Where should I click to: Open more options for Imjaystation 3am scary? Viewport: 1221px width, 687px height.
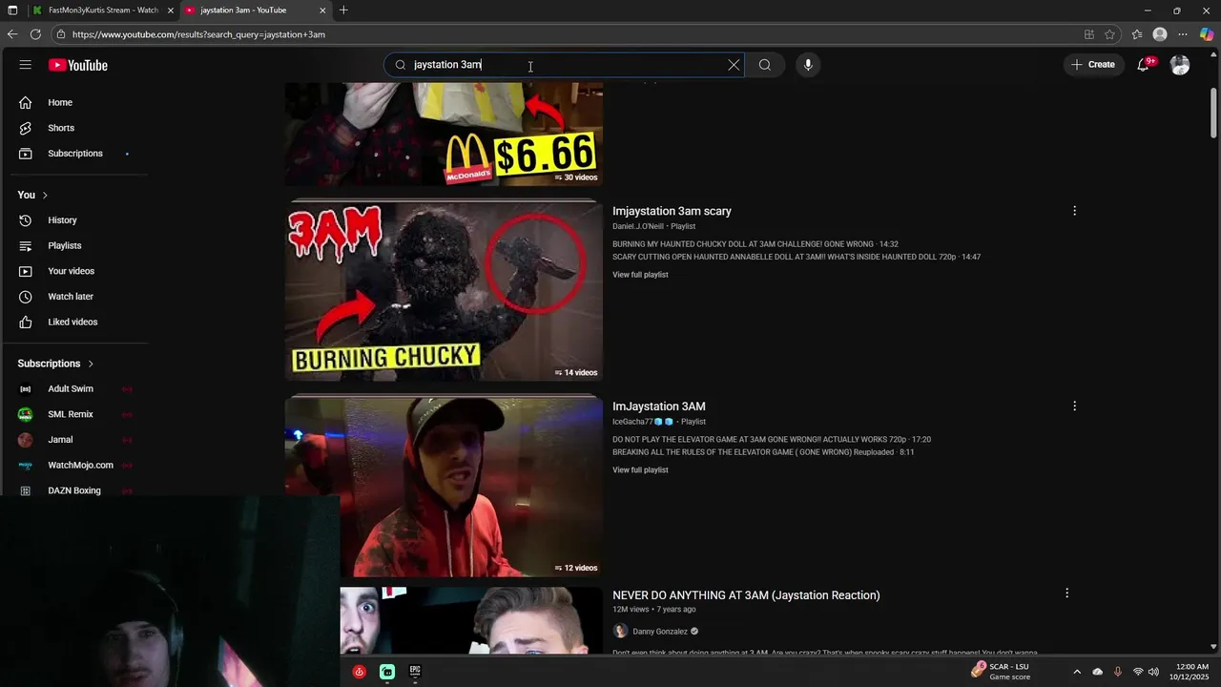tap(1074, 211)
